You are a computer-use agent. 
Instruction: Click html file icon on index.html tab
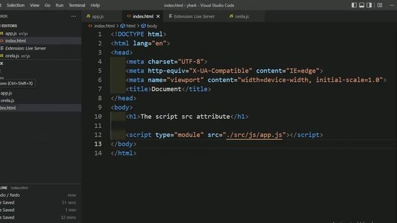click(x=128, y=16)
